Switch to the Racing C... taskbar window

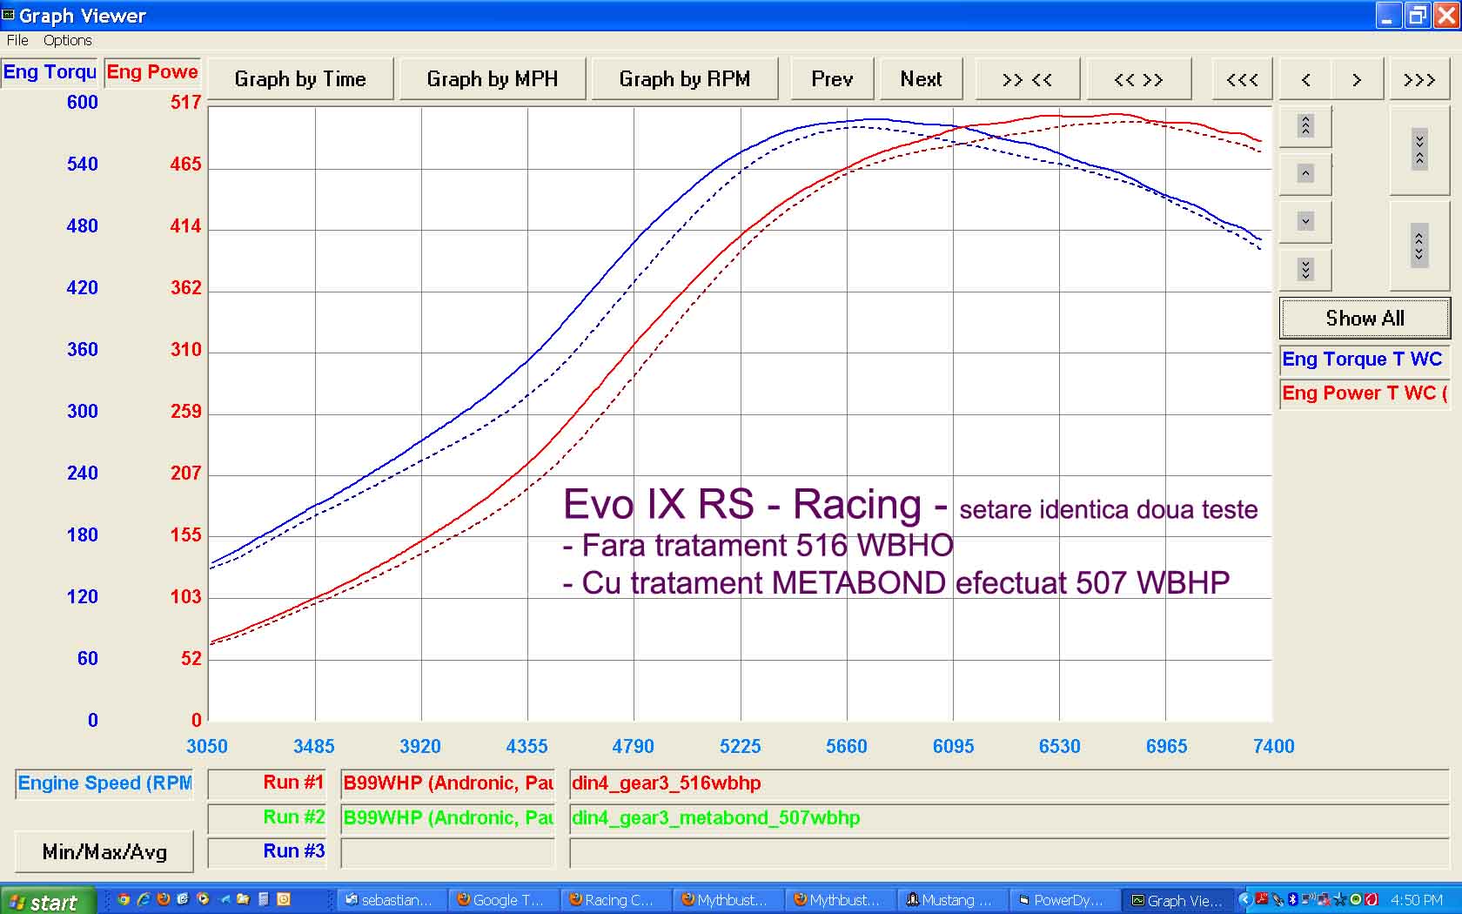pyautogui.click(x=617, y=900)
